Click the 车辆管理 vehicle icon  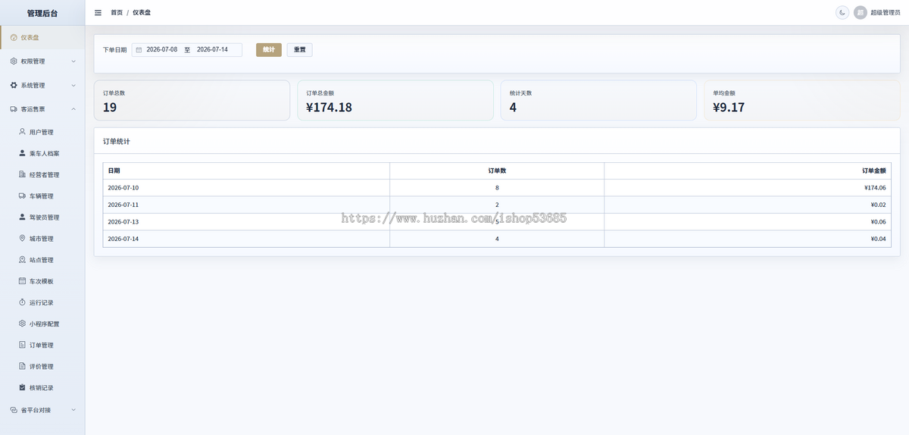tap(22, 196)
